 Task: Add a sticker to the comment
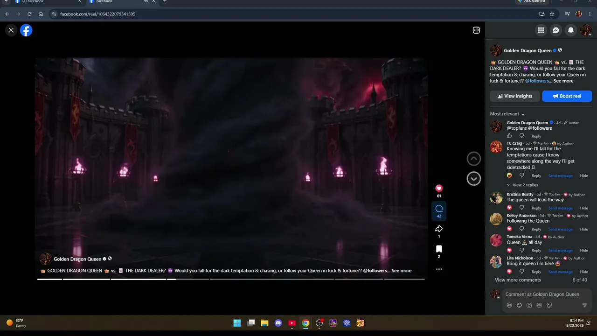pyautogui.click(x=549, y=305)
